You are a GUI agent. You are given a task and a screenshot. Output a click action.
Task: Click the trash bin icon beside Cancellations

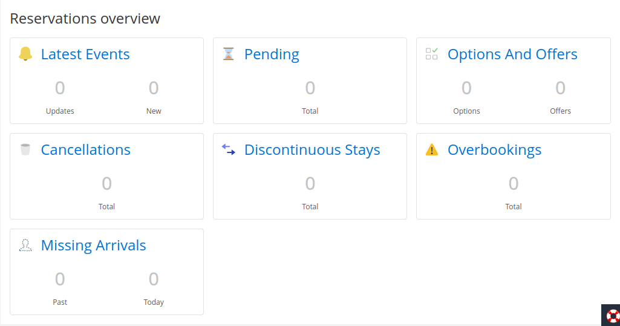pos(25,149)
